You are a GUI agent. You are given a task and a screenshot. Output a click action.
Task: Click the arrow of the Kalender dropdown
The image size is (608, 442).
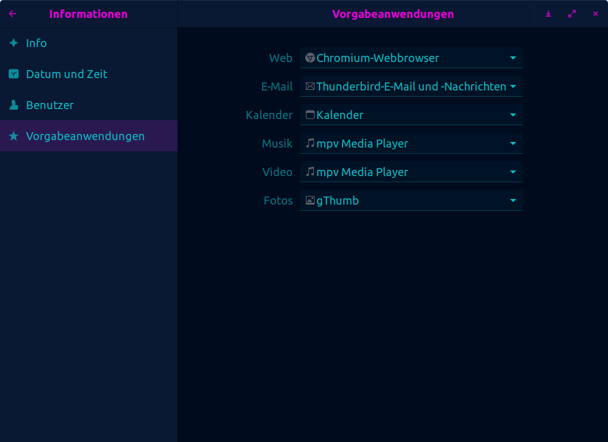tap(513, 115)
